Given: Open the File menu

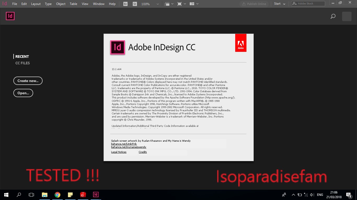Looking at the screenshot, I should click(15, 4).
